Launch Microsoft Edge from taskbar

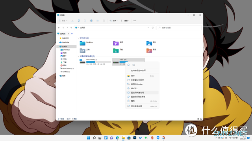pos(117,138)
